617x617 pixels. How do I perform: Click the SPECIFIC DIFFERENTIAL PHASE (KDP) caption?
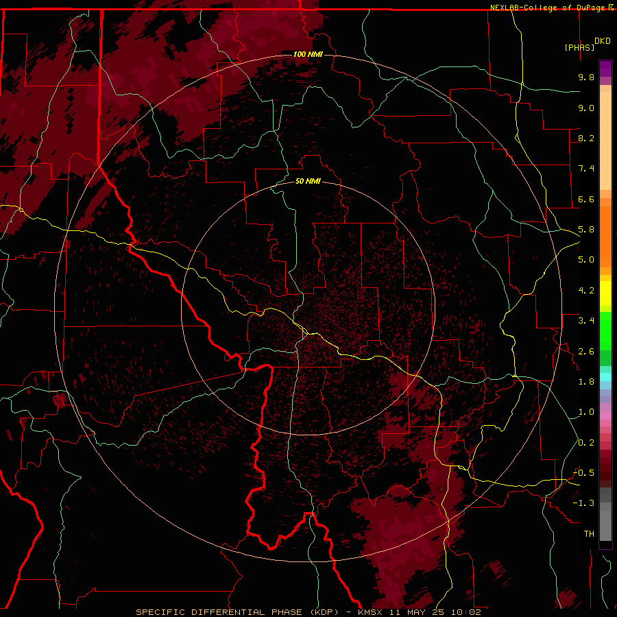237,612
